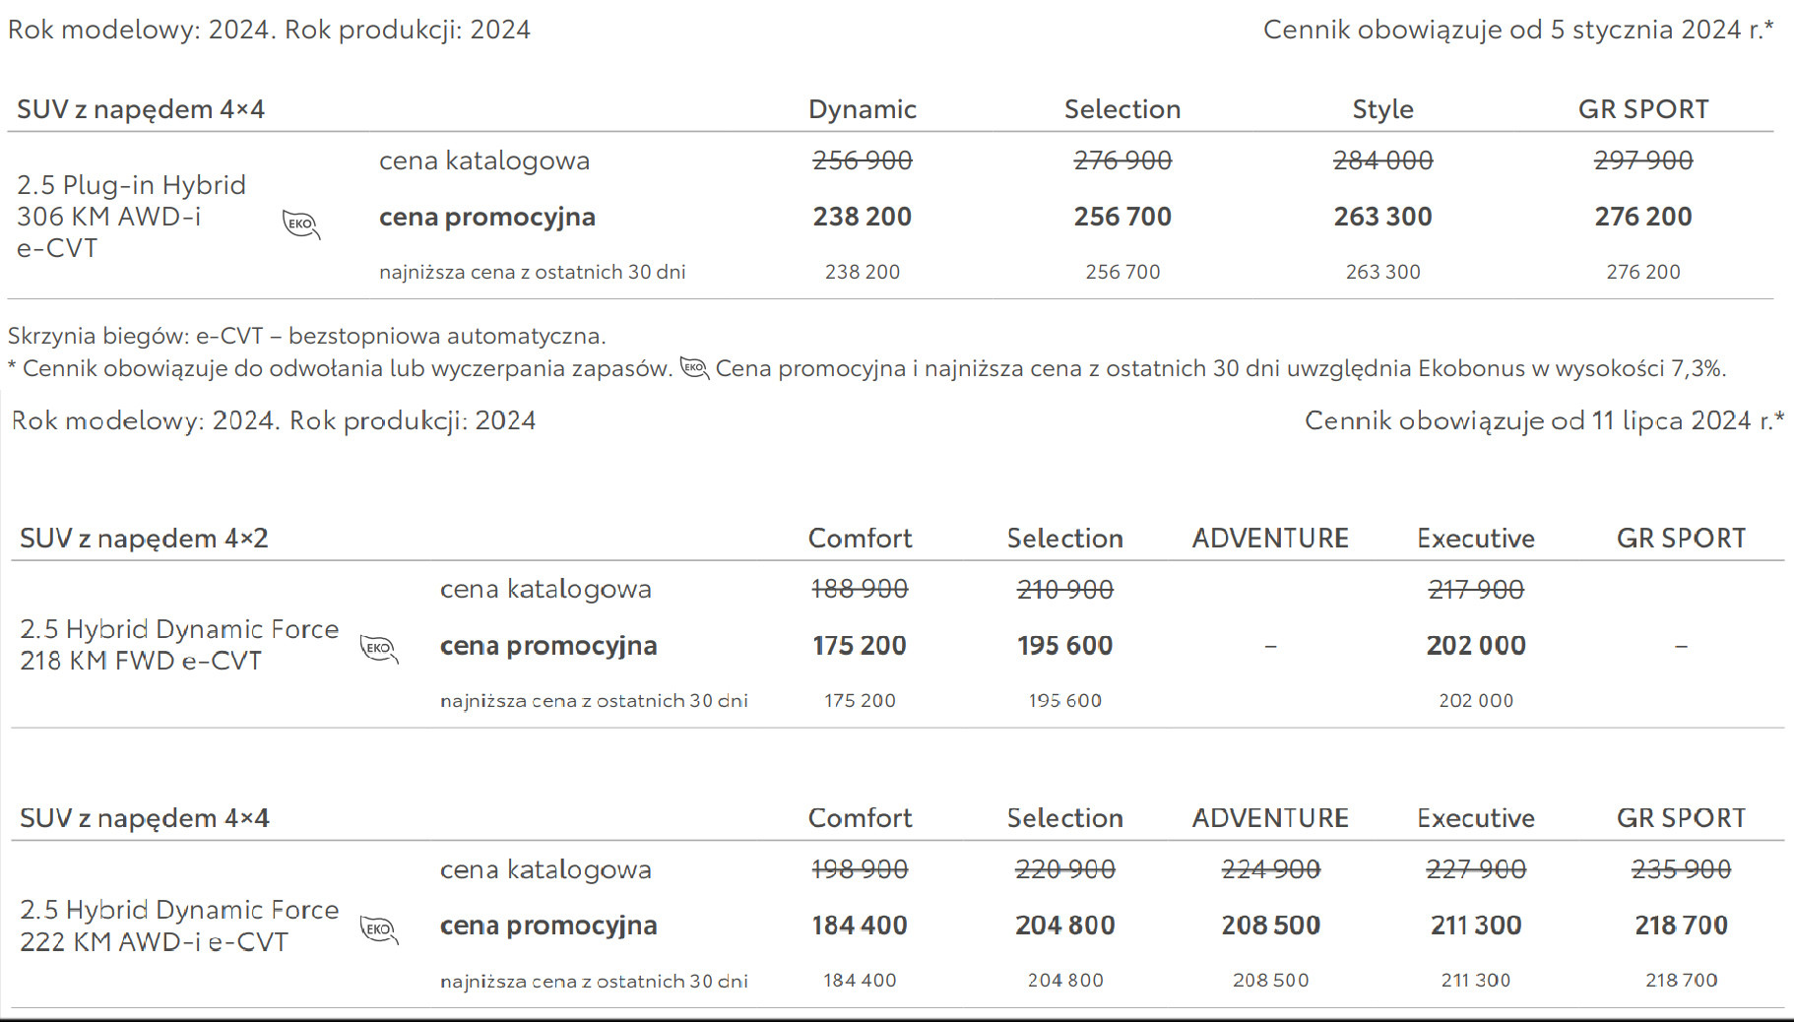
Task: Click the EKO icon next to 222 KM AWD-i
Action: pyautogui.click(x=379, y=929)
